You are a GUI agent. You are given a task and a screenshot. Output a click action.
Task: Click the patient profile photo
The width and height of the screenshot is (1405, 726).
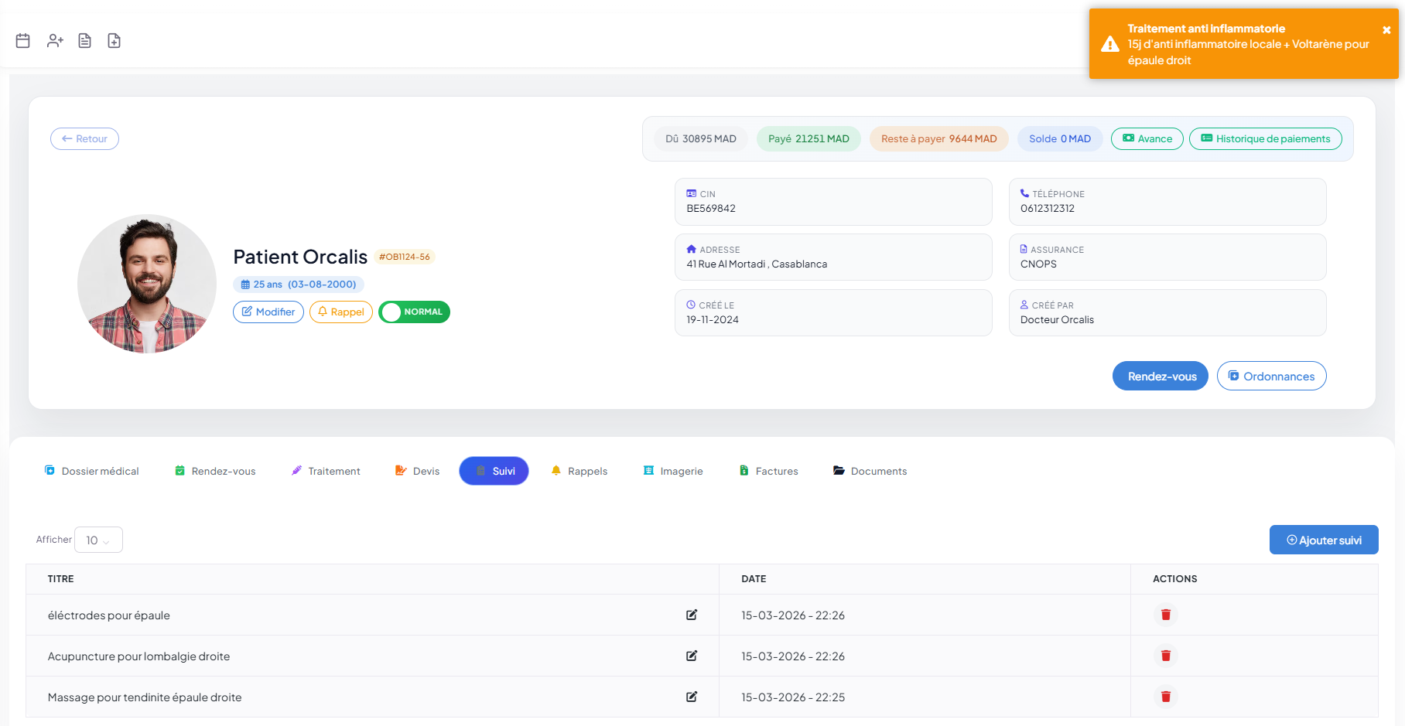coord(147,284)
